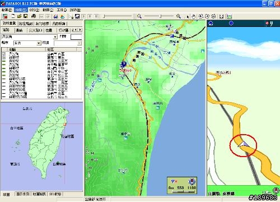Select the arrow pointer tool

click(188, 17)
